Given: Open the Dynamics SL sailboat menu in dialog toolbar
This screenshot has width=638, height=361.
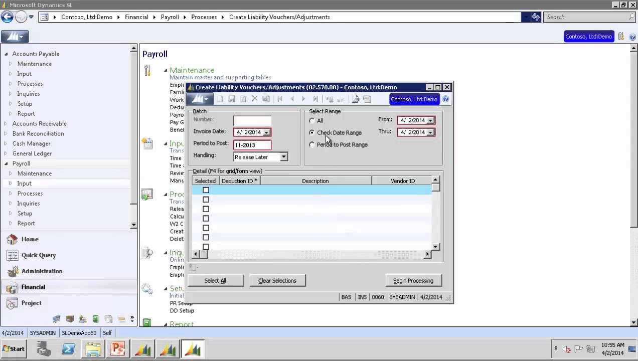Looking at the screenshot, I should (x=200, y=99).
